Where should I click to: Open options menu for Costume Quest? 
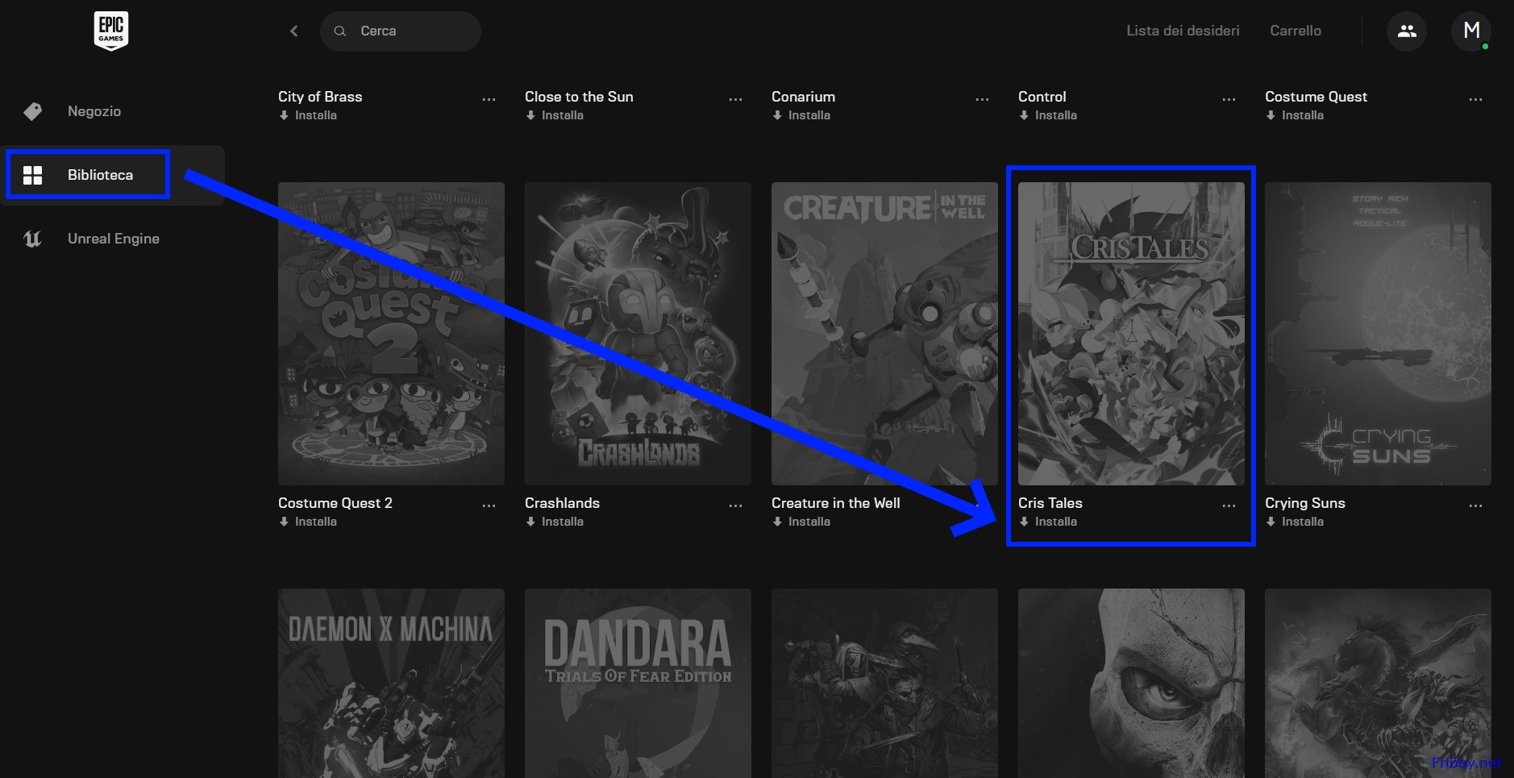click(x=1475, y=99)
